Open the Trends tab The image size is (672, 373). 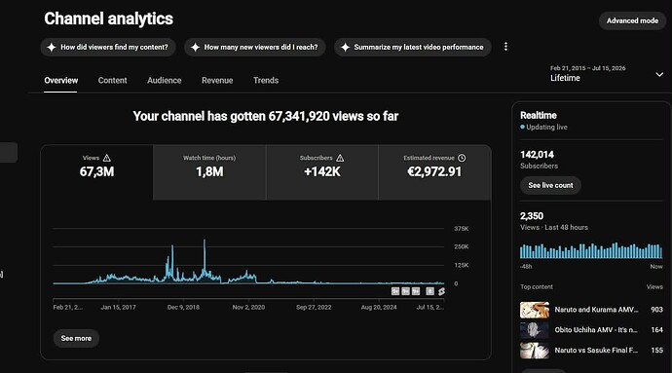(266, 80)
